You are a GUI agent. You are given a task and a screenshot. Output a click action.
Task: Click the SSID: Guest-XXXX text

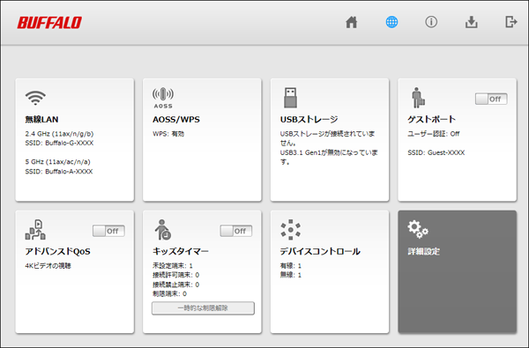point(436,152)
